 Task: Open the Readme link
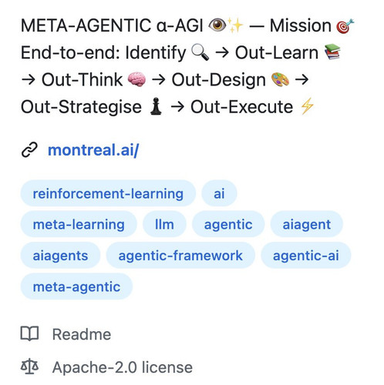(82, 334)
